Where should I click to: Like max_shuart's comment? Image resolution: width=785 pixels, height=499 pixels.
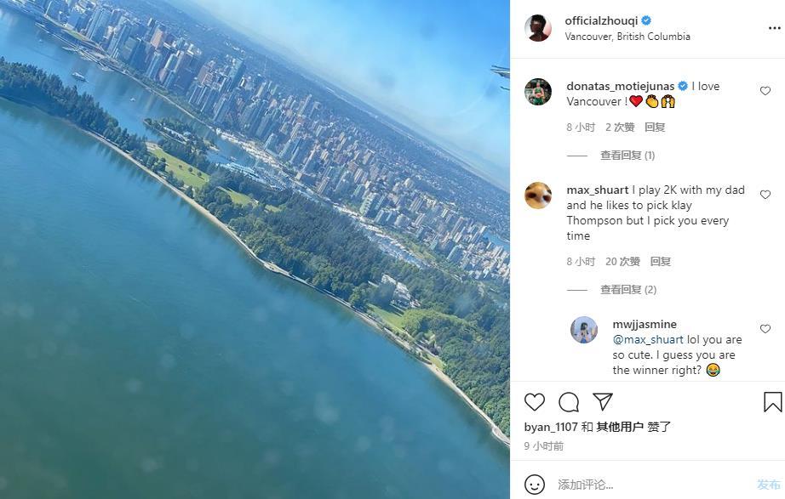pos(765,195)
